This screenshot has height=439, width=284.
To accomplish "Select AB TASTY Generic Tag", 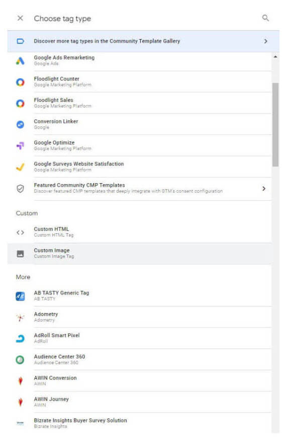I will click(x=139, y=296).
